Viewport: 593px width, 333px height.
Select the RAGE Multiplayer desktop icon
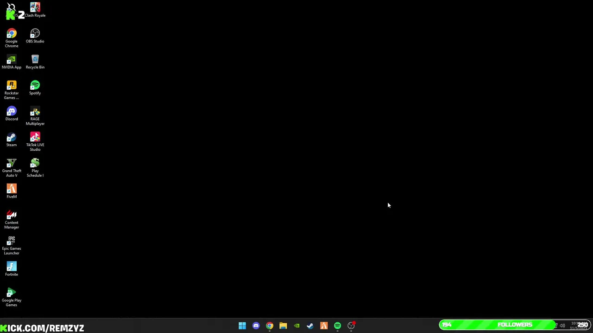click(35, 116)
